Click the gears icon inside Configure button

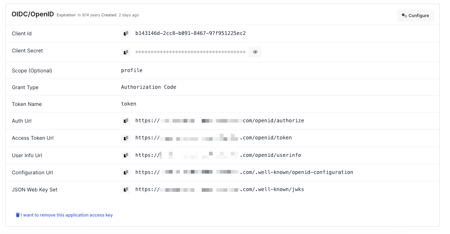click(x=404, y=15)
